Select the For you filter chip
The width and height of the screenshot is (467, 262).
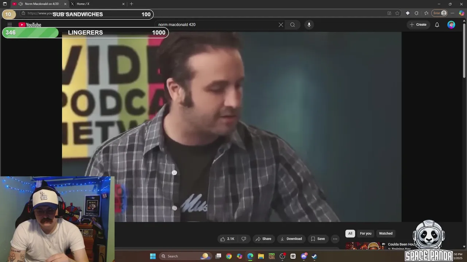[366, 234]
